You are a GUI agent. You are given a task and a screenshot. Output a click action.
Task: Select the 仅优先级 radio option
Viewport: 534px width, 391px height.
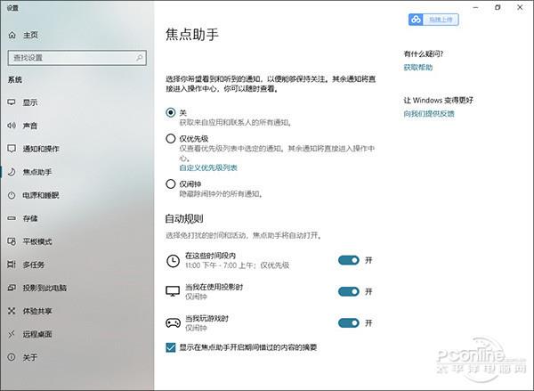171,138
